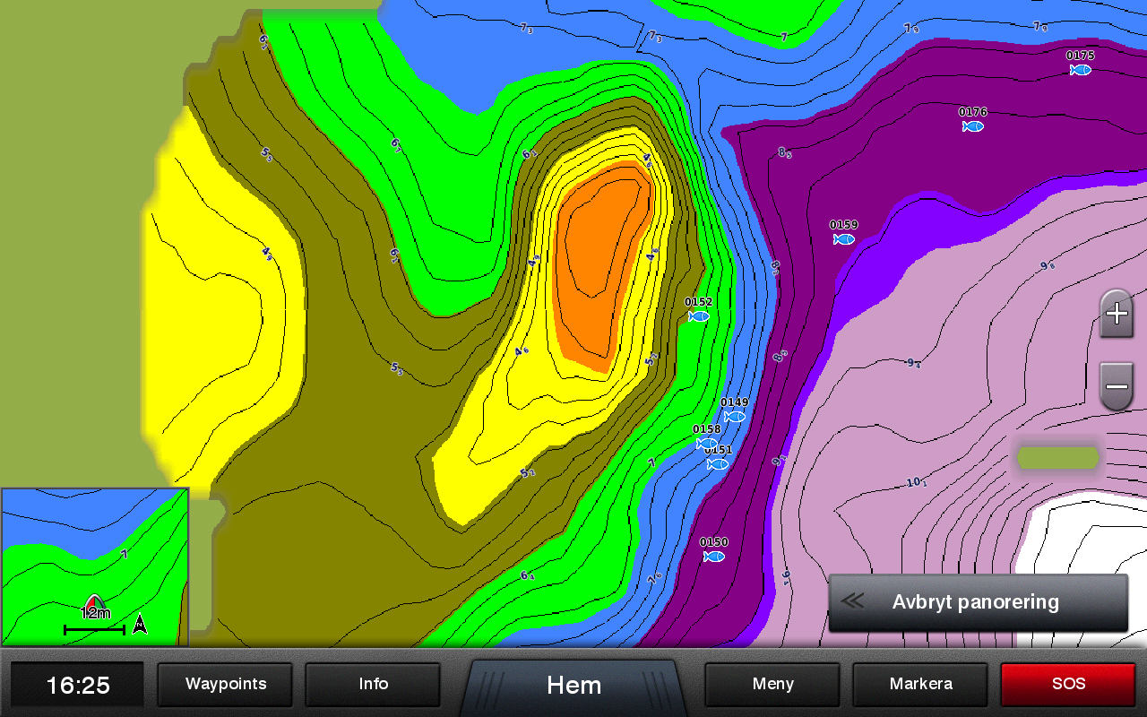Activate the red SOS button
This screenshot has width=1147, height=717.
click(x=1068, y=685)
